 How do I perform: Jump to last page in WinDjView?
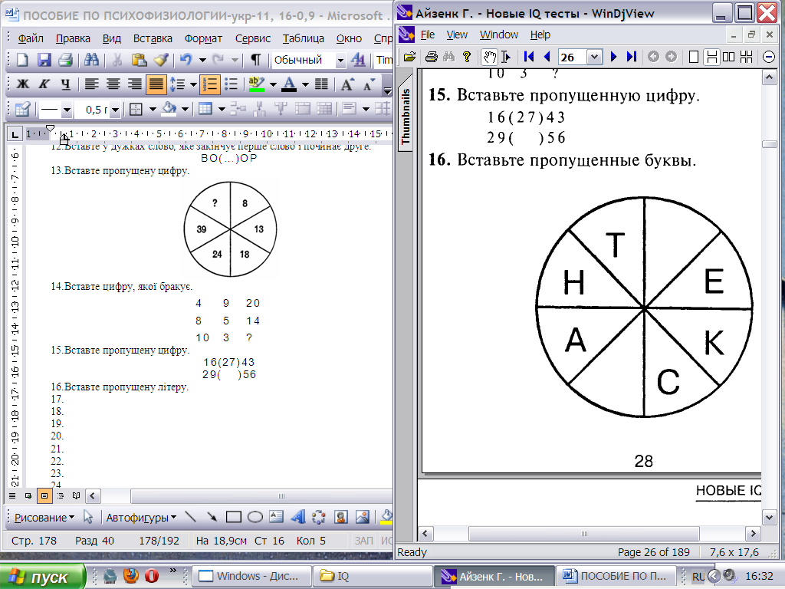point(632,57)
